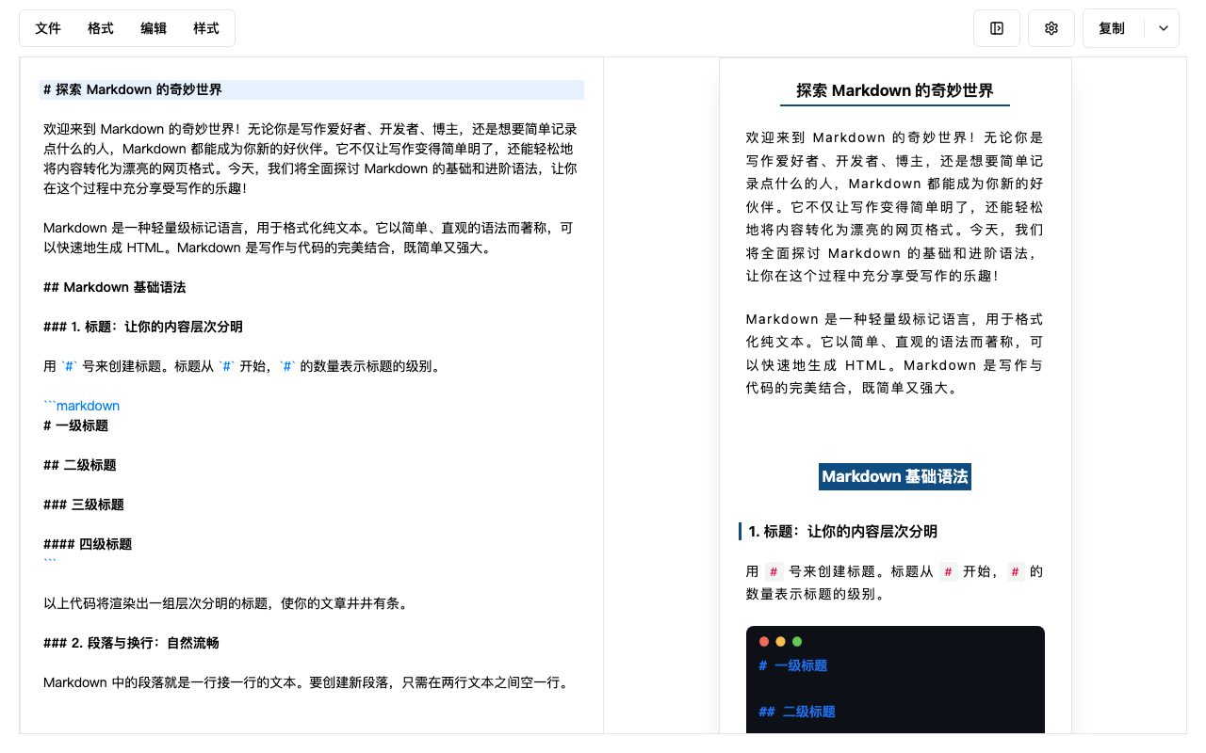Expand the dropdown arrow beside 复制
The height and width of the screenshot is (753, 1206).
[x=1163, y=28]
